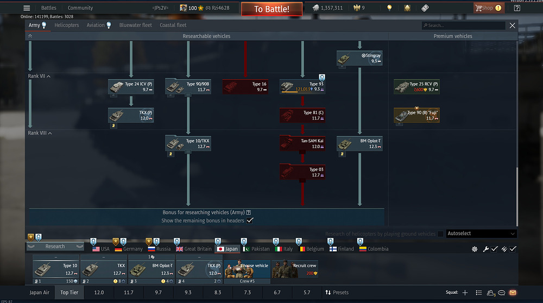Open the Community menu
This screenshot has height=303, width=543.
[80, 8]
